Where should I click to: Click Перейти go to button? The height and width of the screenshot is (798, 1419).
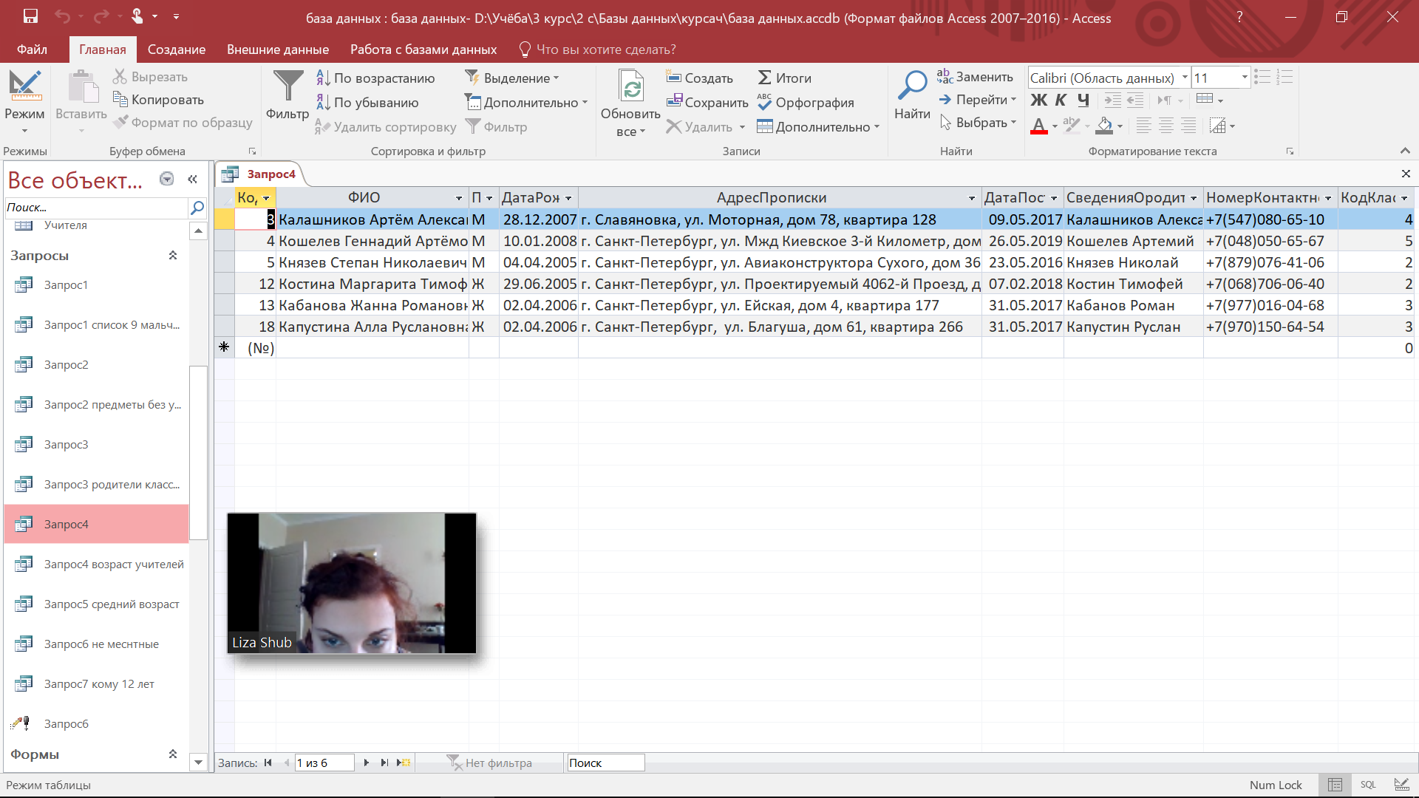click(978, 100)
